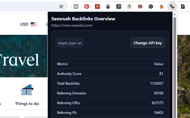Open the Pinterest extension
190x118 pixels.
(x=87, y=6)
